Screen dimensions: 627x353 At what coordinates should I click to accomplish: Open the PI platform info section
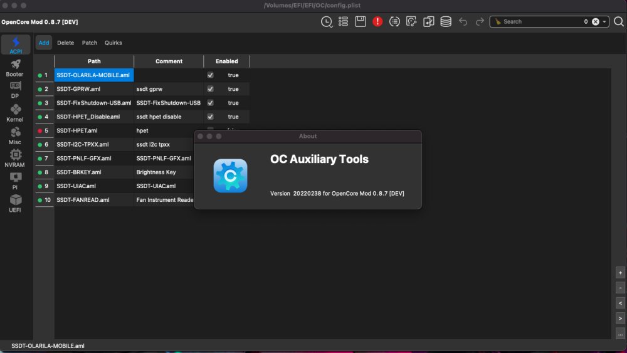point(15,181)
